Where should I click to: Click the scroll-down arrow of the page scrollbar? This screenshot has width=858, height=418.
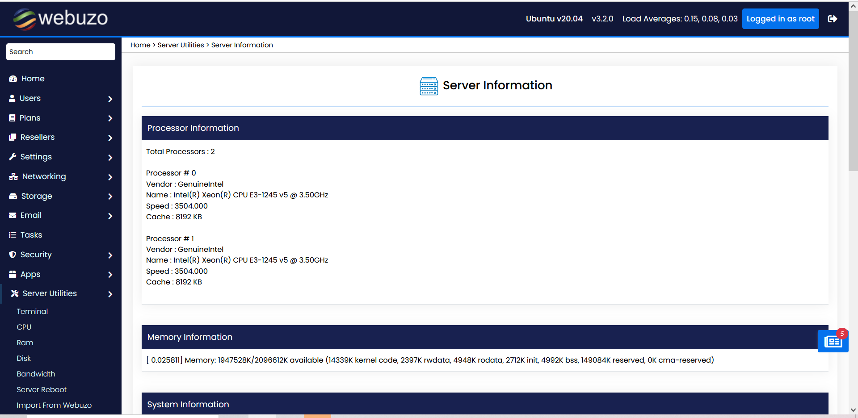[853, 410]
